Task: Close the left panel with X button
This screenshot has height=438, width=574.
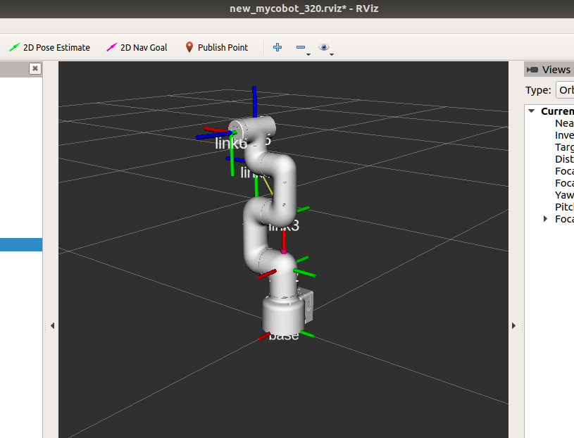Action: (35, 68)
